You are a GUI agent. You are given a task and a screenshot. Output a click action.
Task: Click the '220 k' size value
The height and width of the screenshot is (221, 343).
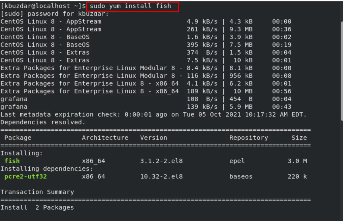pyautogui.click(x=297, y=177)
